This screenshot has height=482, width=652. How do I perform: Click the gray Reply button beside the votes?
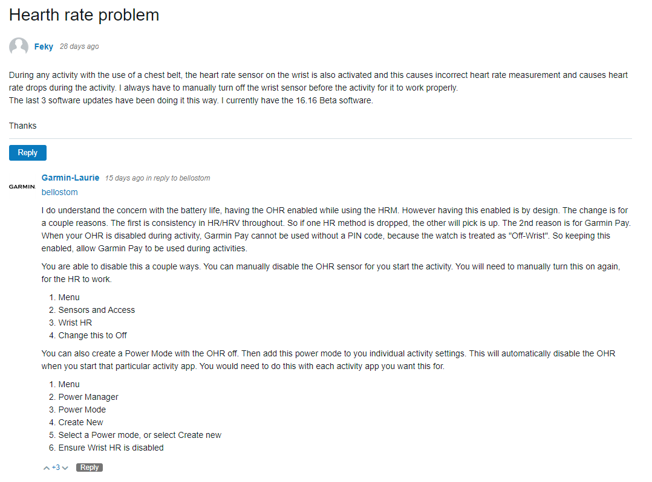tap(90, 468)
